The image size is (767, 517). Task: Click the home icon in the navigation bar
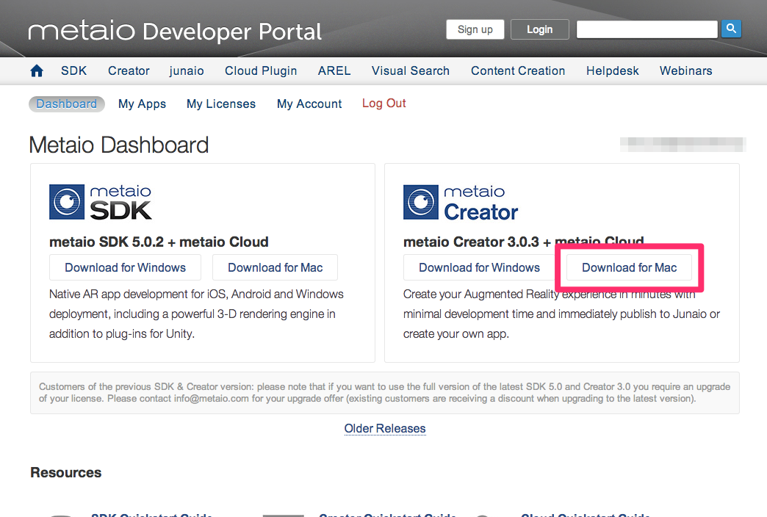point(36,70)
